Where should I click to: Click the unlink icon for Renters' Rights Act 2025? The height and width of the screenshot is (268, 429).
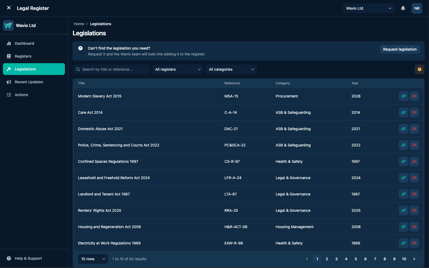pos(414,210)
